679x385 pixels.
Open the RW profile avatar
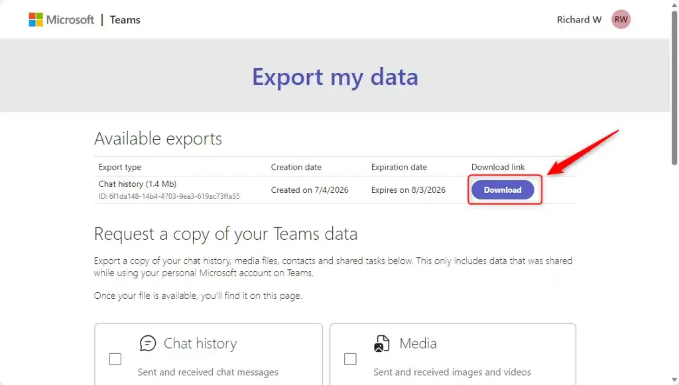click(621, 19)
